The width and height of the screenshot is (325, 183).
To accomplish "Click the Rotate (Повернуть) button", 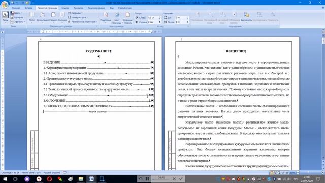I will pyautogui.click(x=273, y=17).
